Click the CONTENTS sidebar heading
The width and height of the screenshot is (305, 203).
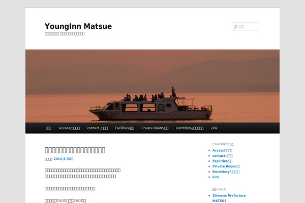223,144
